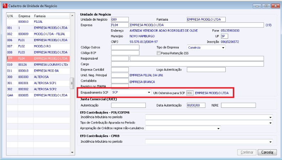The width and height of the screenshot is (282, 160).
Task: Select highlighted row 009 FL04
Action: [x=38, y=59]
